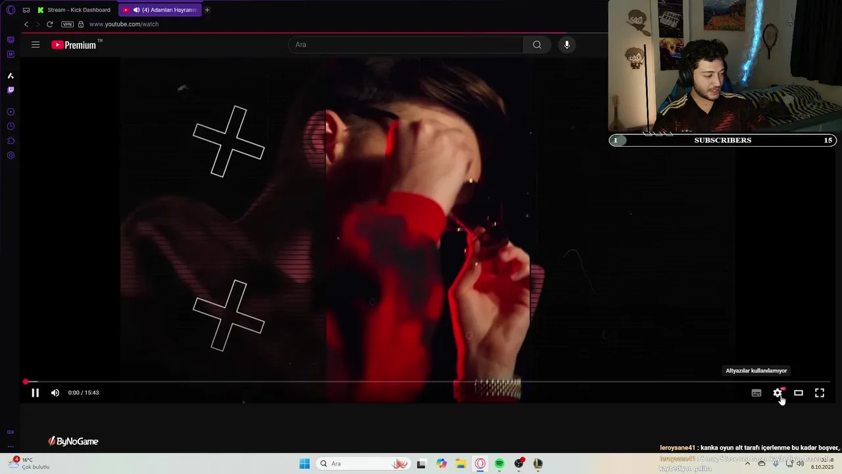This screenshot has height=474, width=842.
Task: Open the sidebar Player icon
Action: [x=11, y=112]
